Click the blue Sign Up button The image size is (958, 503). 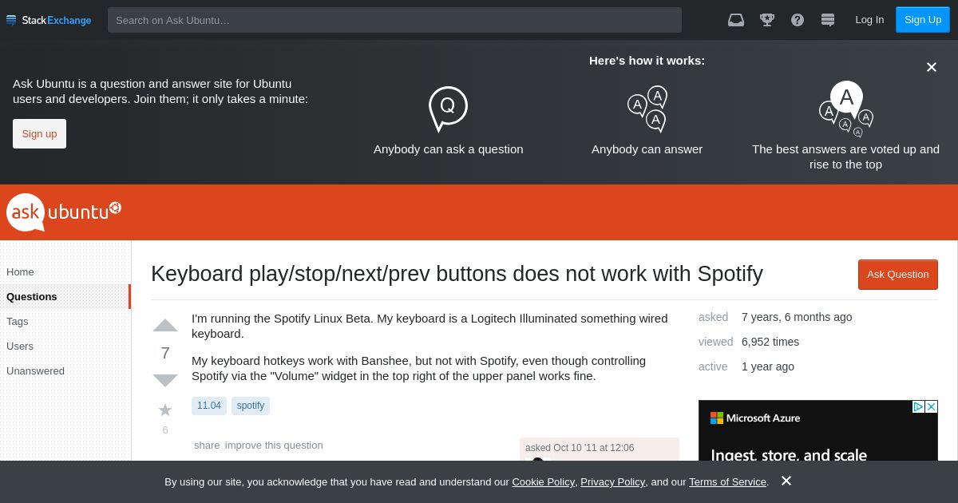[x=923, y=20]
